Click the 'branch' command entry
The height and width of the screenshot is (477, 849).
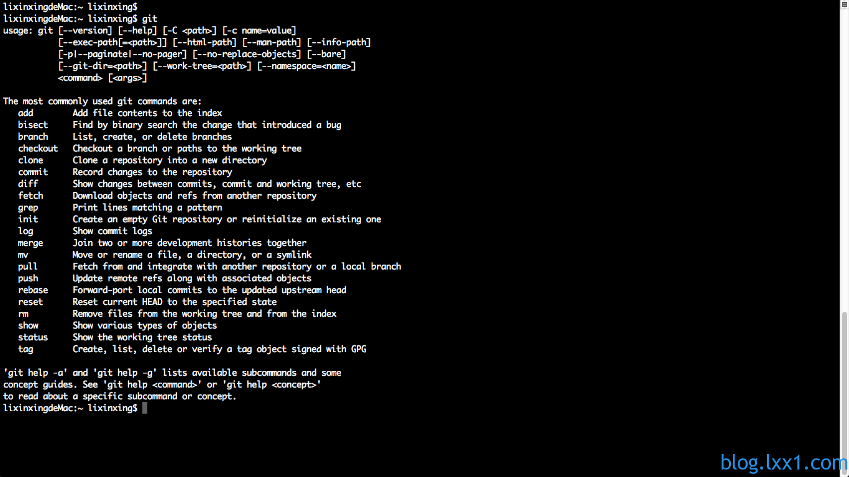(33, 137)
